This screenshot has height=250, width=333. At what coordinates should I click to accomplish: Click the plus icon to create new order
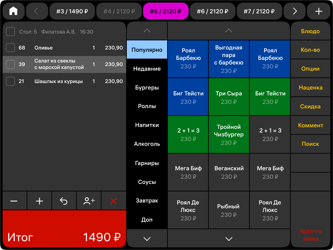pyautogui.click(x=318, y=11)
